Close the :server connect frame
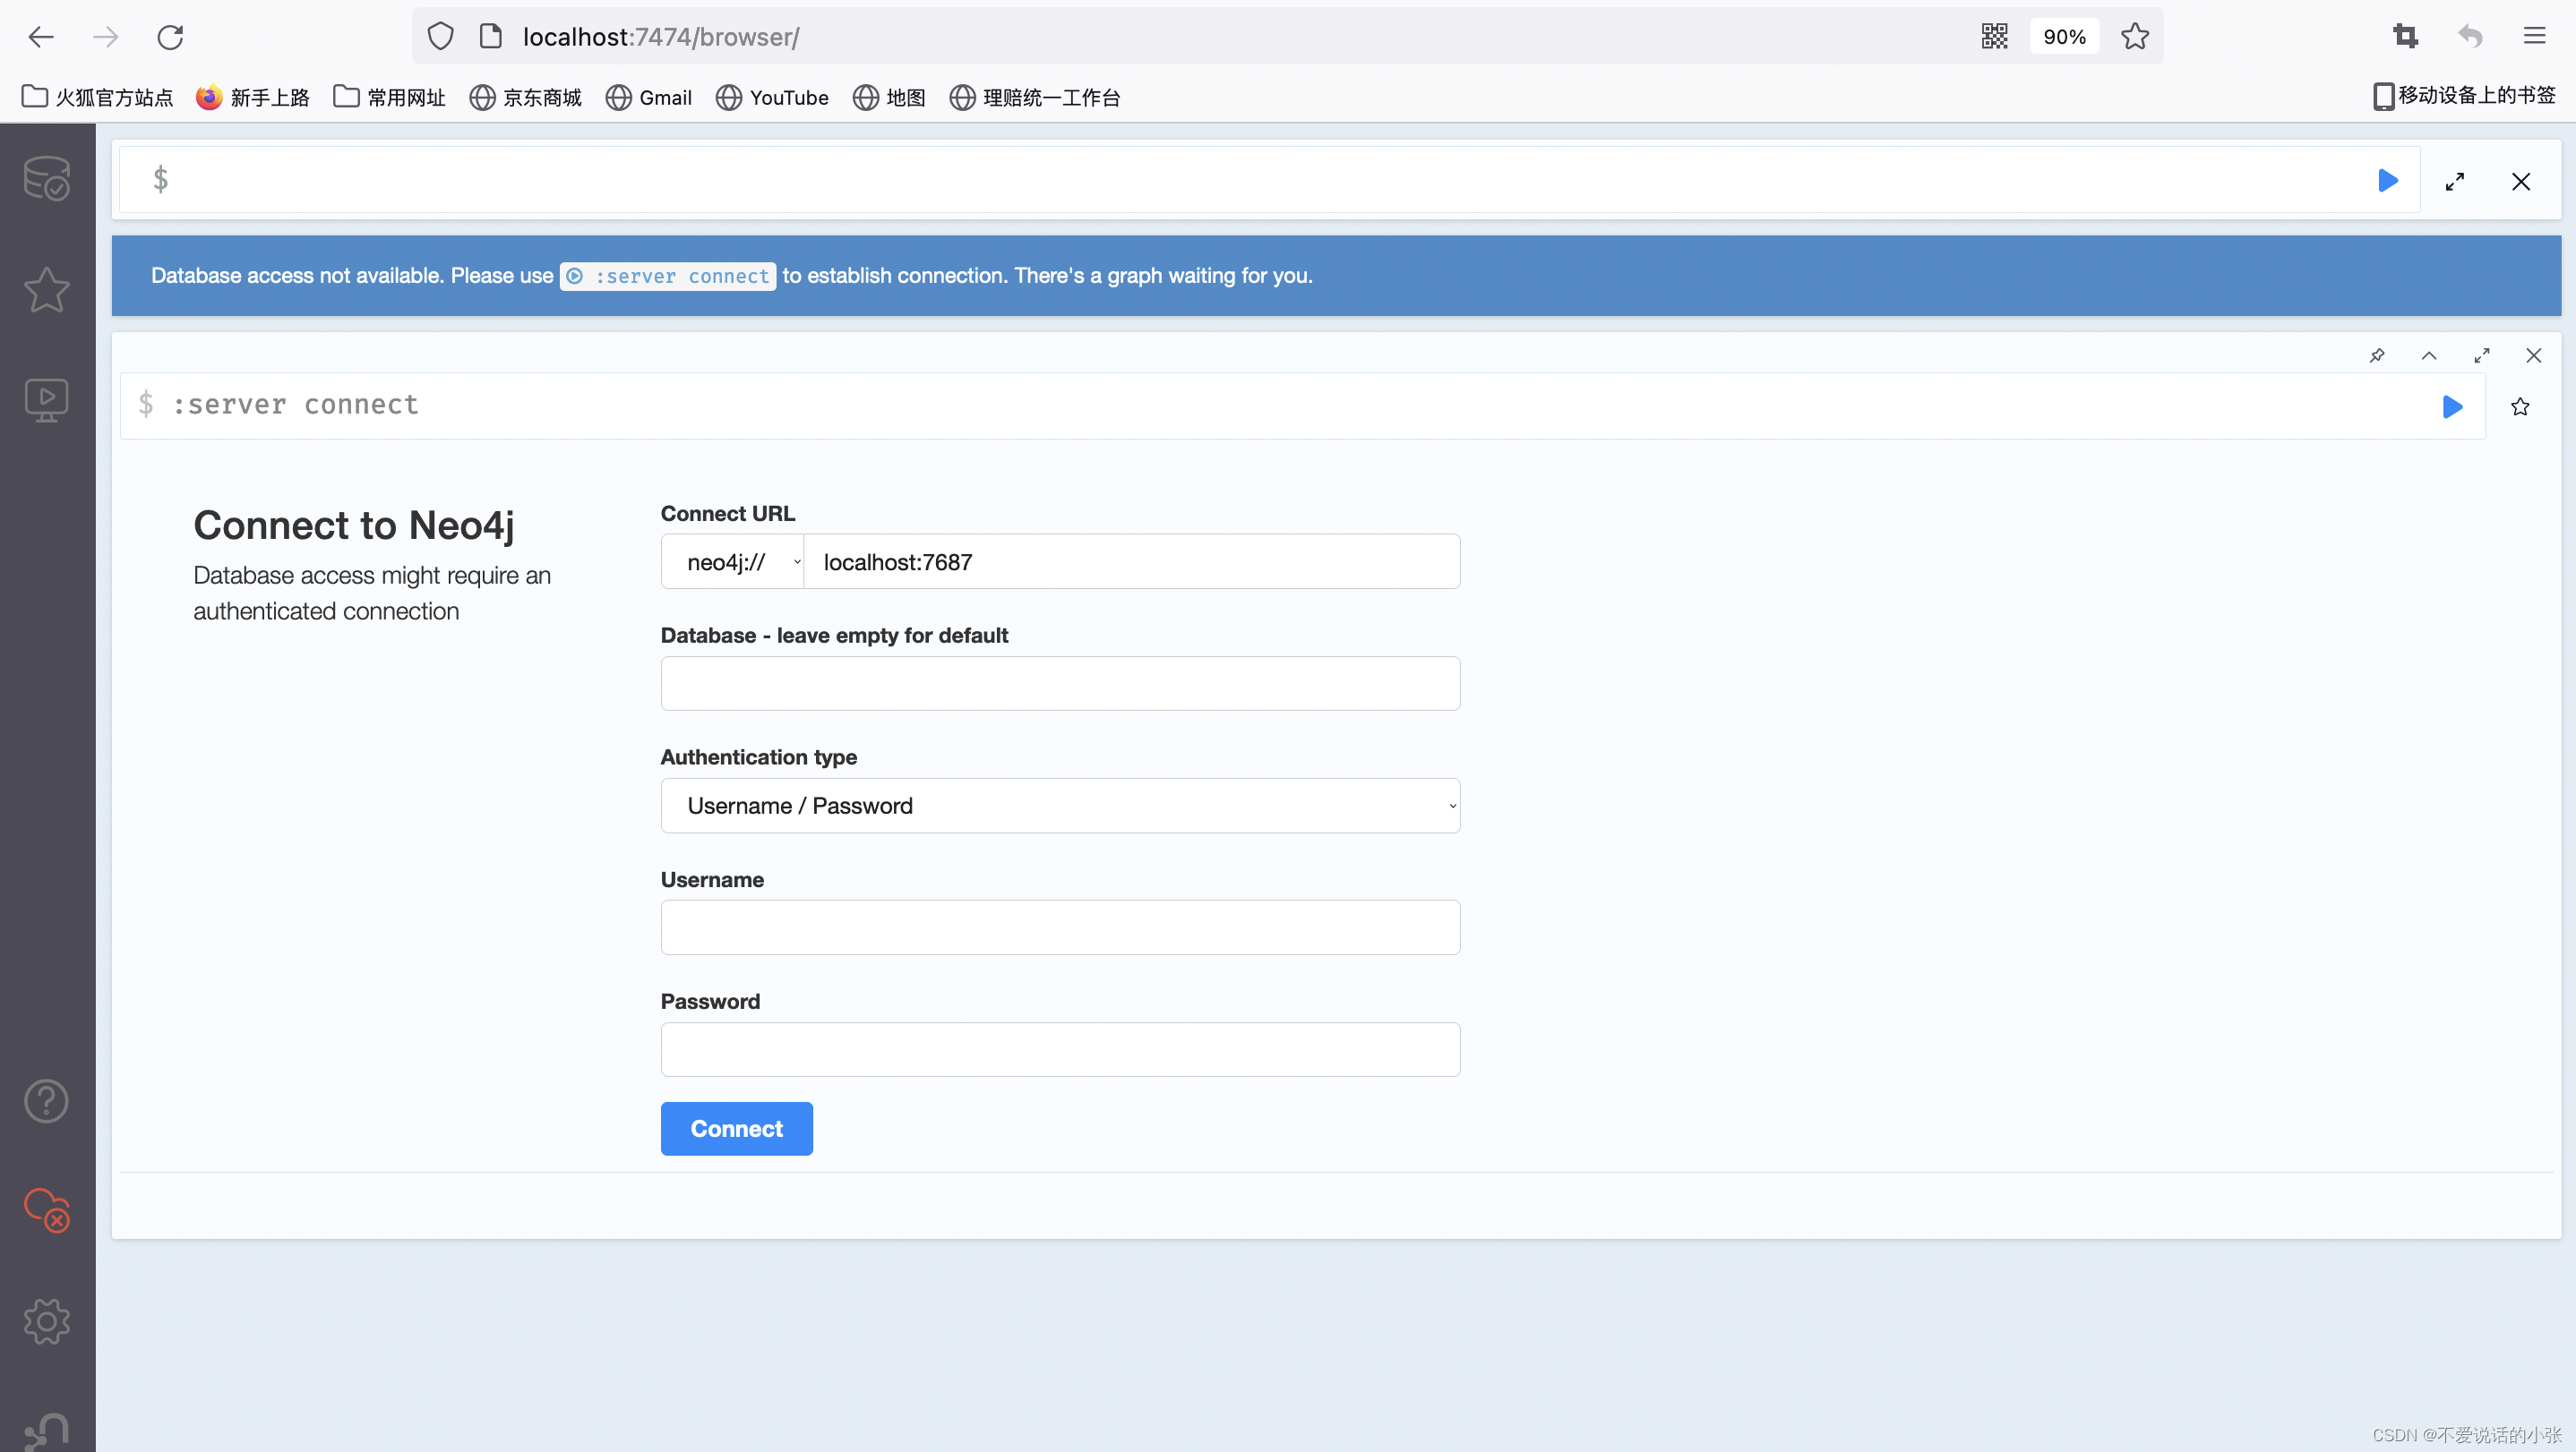Screen dimensions: 2576x1452 coord(2534,355)
